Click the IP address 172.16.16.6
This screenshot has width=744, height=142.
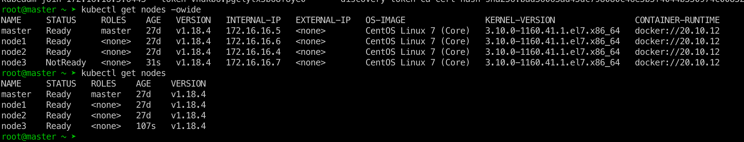253,41
